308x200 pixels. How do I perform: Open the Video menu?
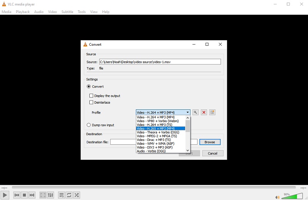point(52,12)
